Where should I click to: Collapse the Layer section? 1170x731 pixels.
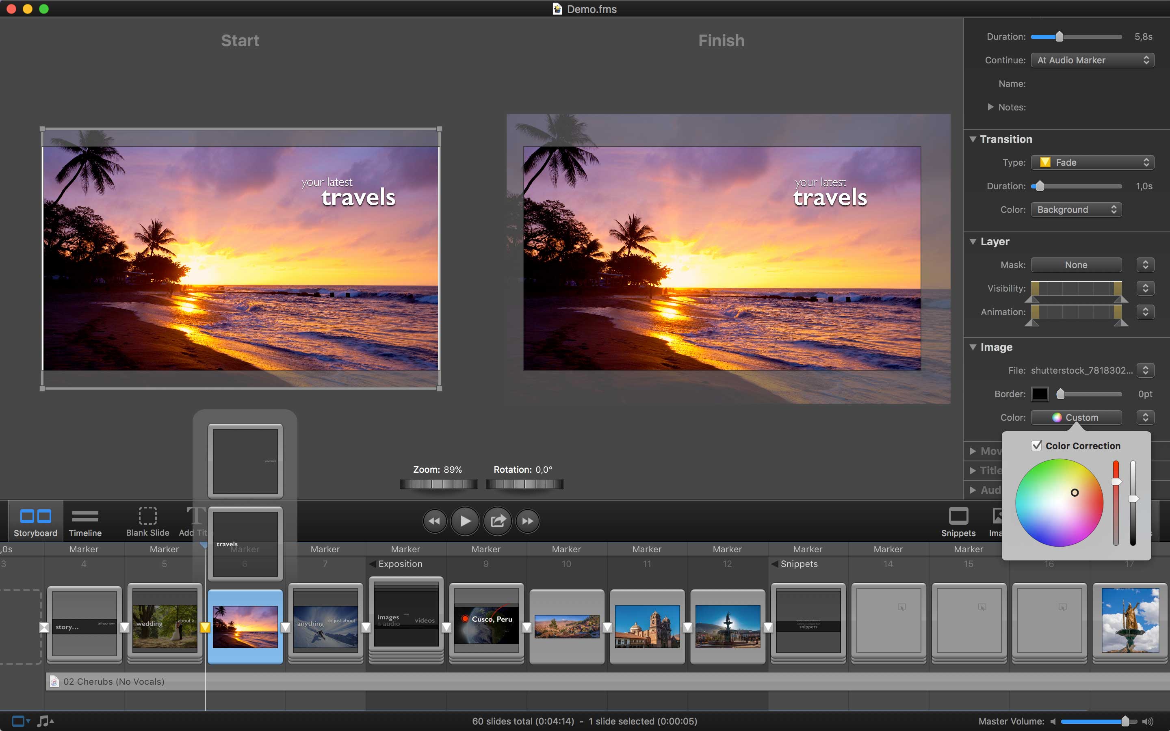tap(973, 241)
